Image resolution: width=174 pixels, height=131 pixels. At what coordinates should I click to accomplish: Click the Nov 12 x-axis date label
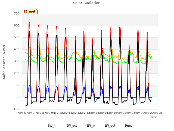(76, 113)
